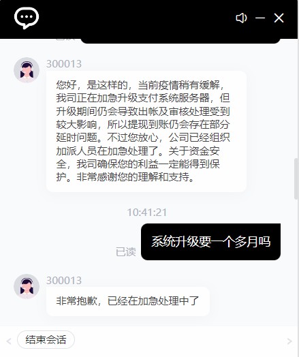Click the chat scrollbar thumb

[x=296, y=178]
